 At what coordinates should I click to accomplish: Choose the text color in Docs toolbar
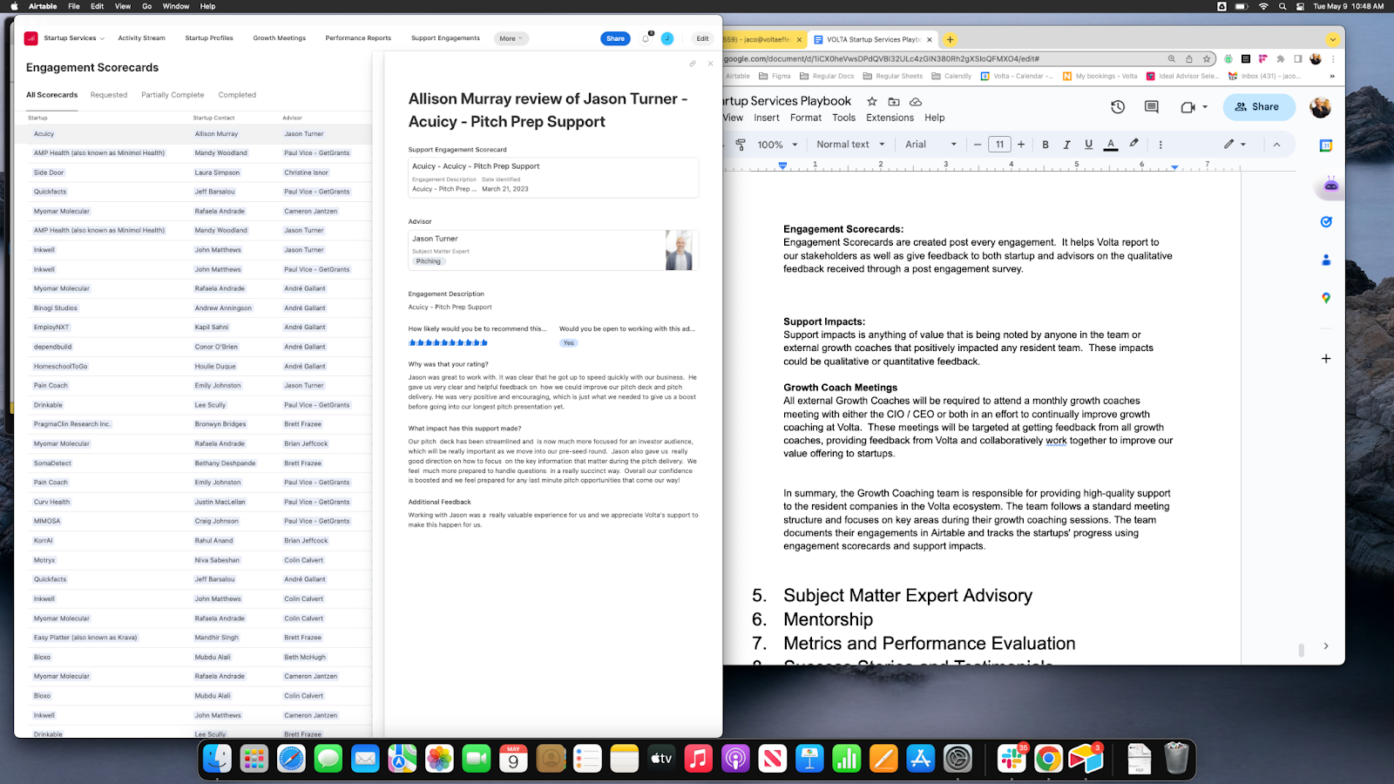[1111, 145]
